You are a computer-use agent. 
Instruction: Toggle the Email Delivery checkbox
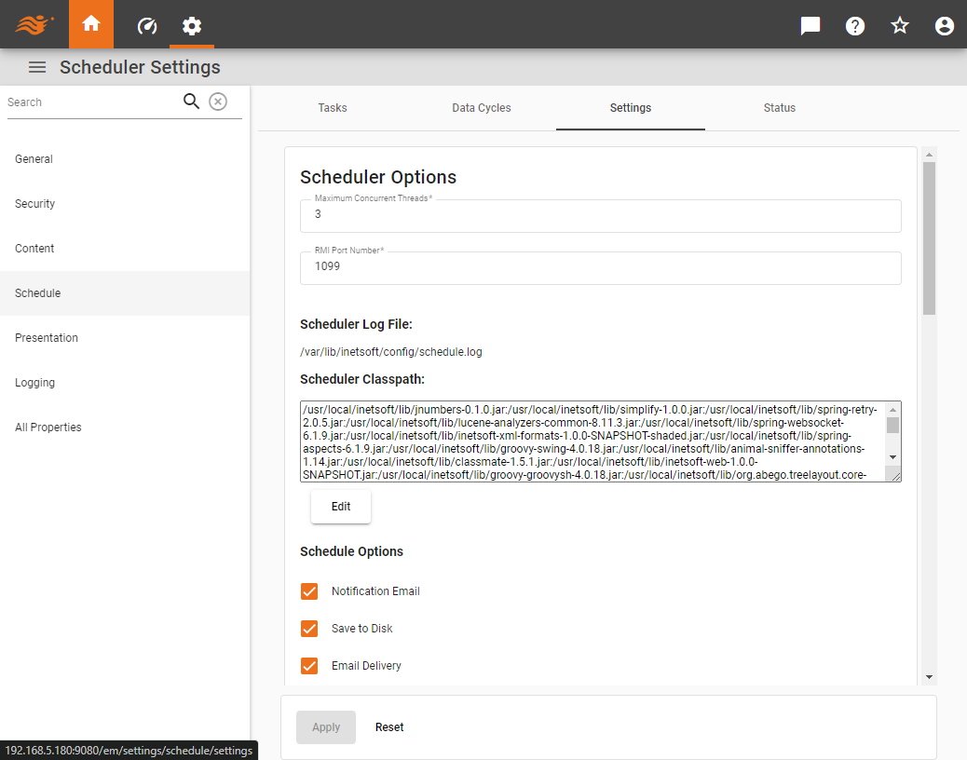click(308, 665)
